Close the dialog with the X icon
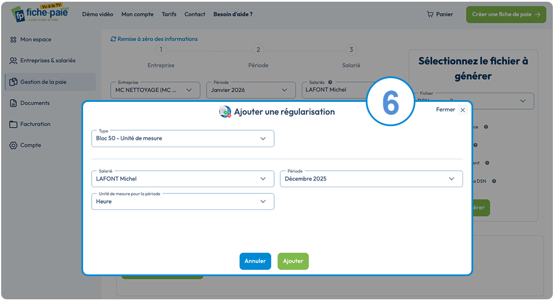The height and width of the screenshot is (301, 554). 462,110
